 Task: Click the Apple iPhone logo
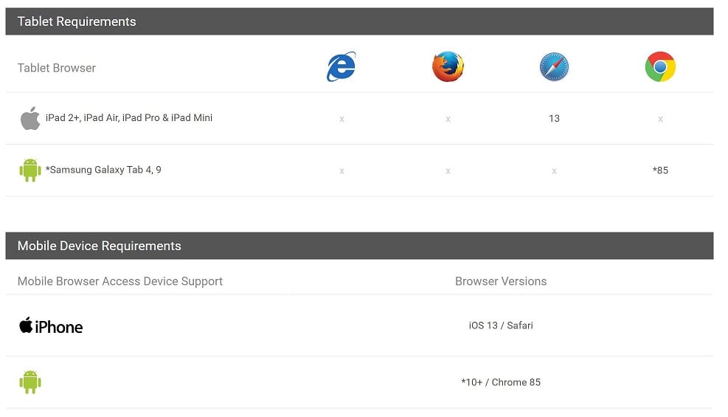(51, 326)
